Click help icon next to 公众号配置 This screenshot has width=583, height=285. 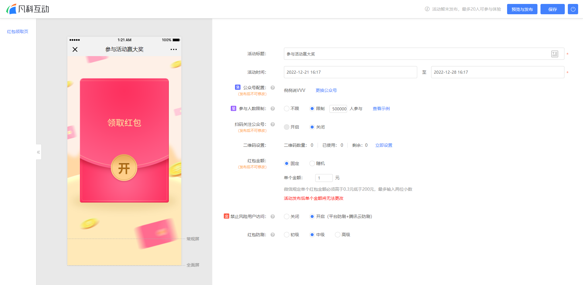tap(273, 88)
